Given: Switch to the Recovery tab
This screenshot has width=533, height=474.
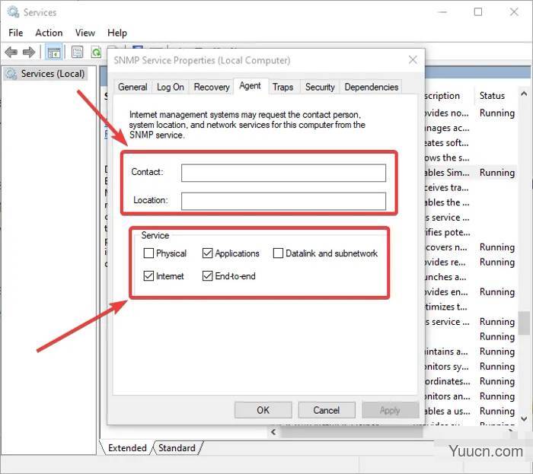Looking at the screenshot, I should pos(212,87).
